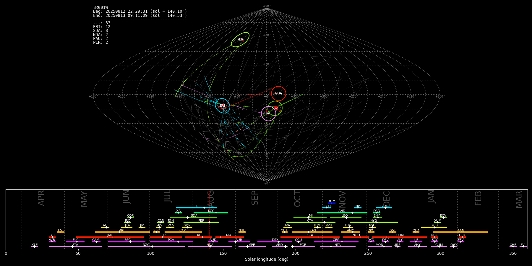Viewport: 532px width, 266px height.
Task: Click the SSG activity bar
Action: coord(126,242)
